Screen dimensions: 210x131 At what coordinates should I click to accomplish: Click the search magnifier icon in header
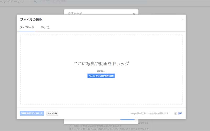tap(35, 2)
